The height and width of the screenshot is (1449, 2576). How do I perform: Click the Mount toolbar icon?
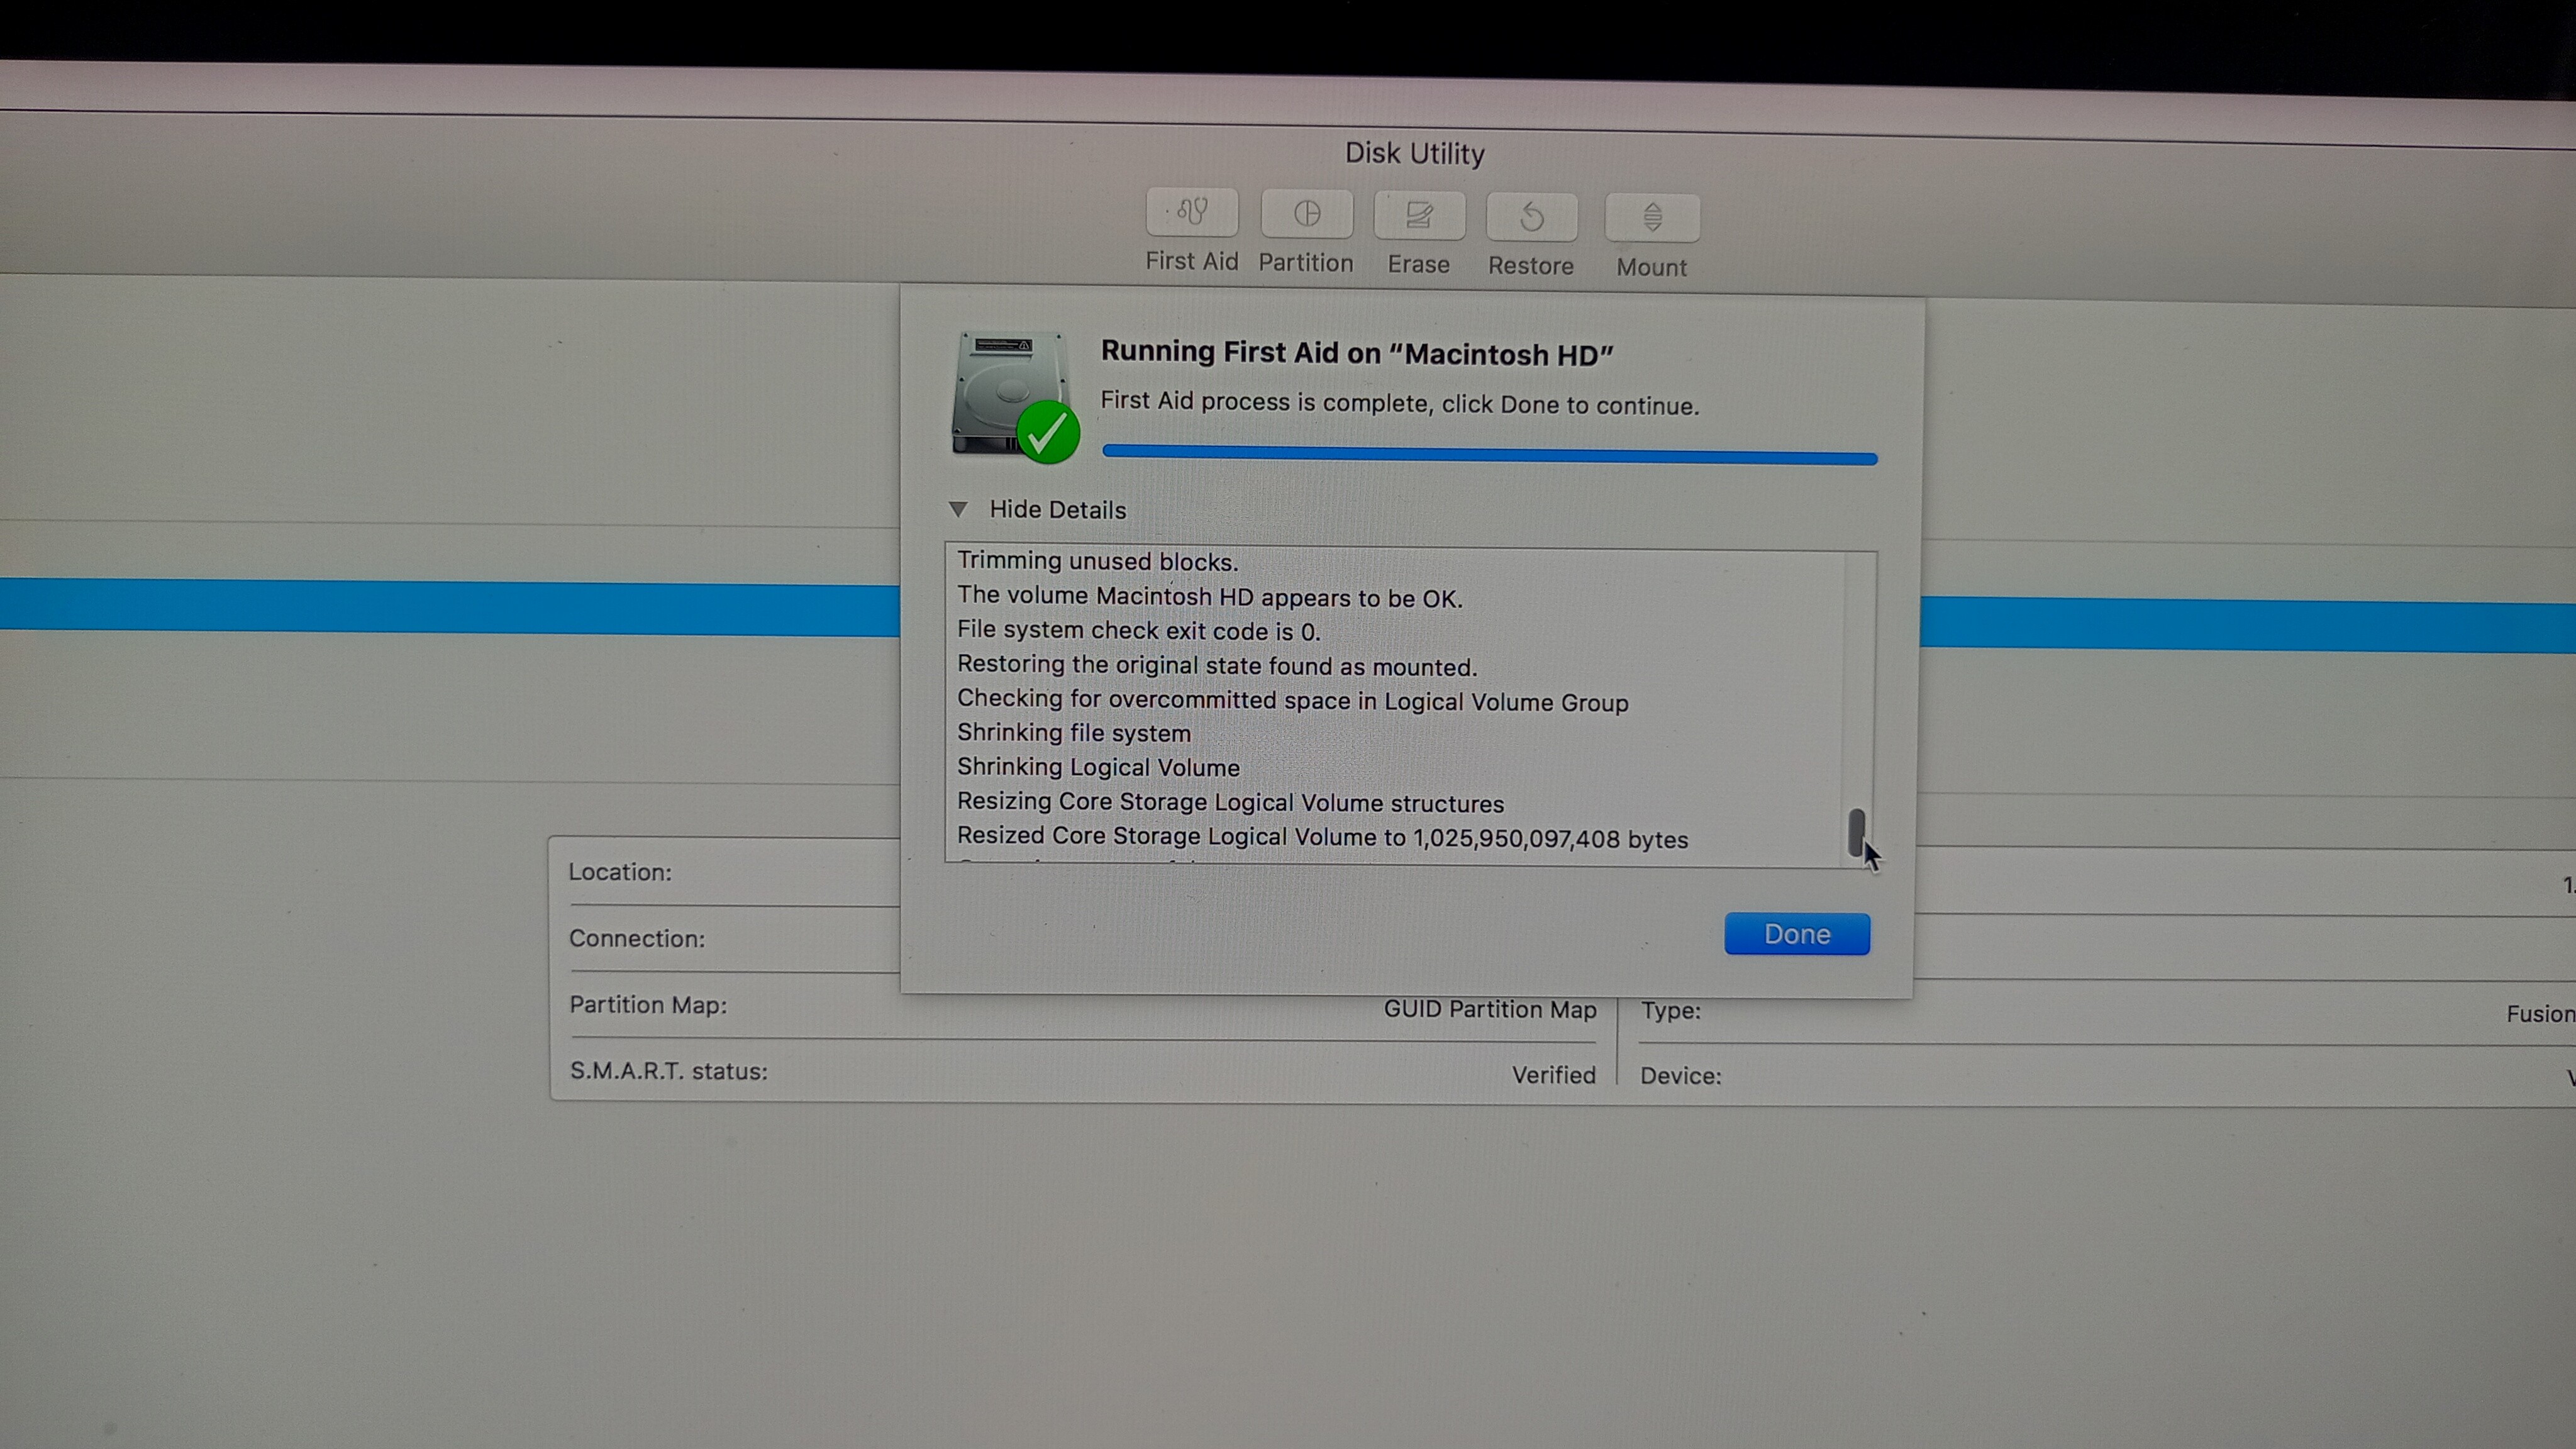click(x=1651, y=218)
